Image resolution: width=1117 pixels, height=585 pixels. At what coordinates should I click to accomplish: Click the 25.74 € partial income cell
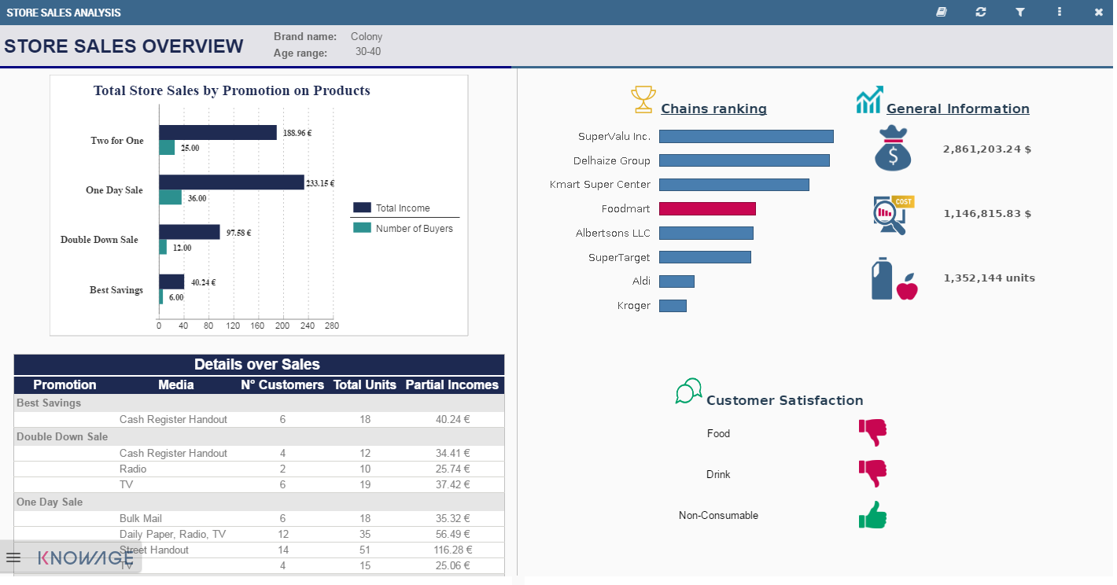(453, 469)
